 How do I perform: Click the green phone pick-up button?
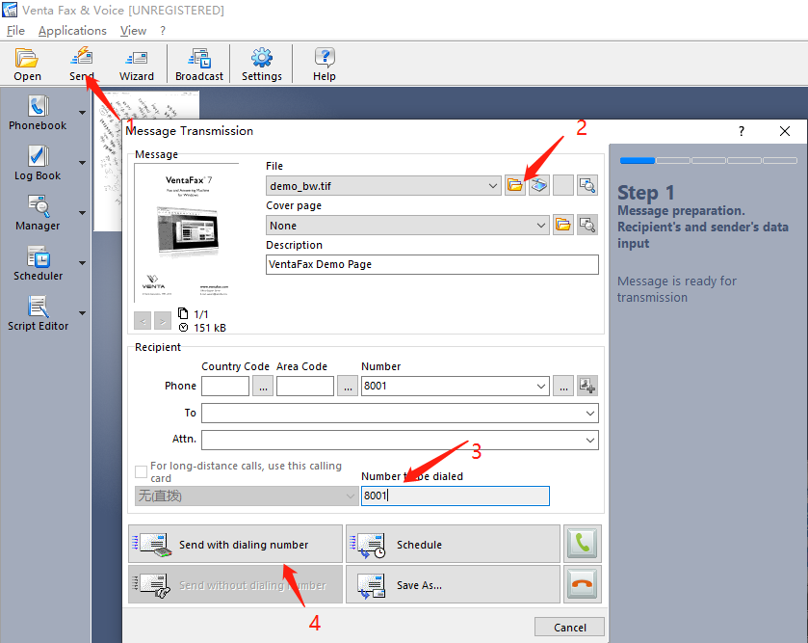(583, 544)
